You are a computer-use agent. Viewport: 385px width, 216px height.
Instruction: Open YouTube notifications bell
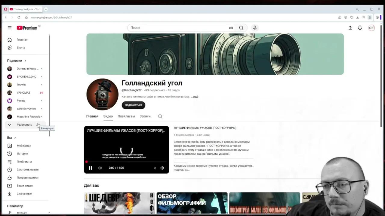[x=360, y=28]
